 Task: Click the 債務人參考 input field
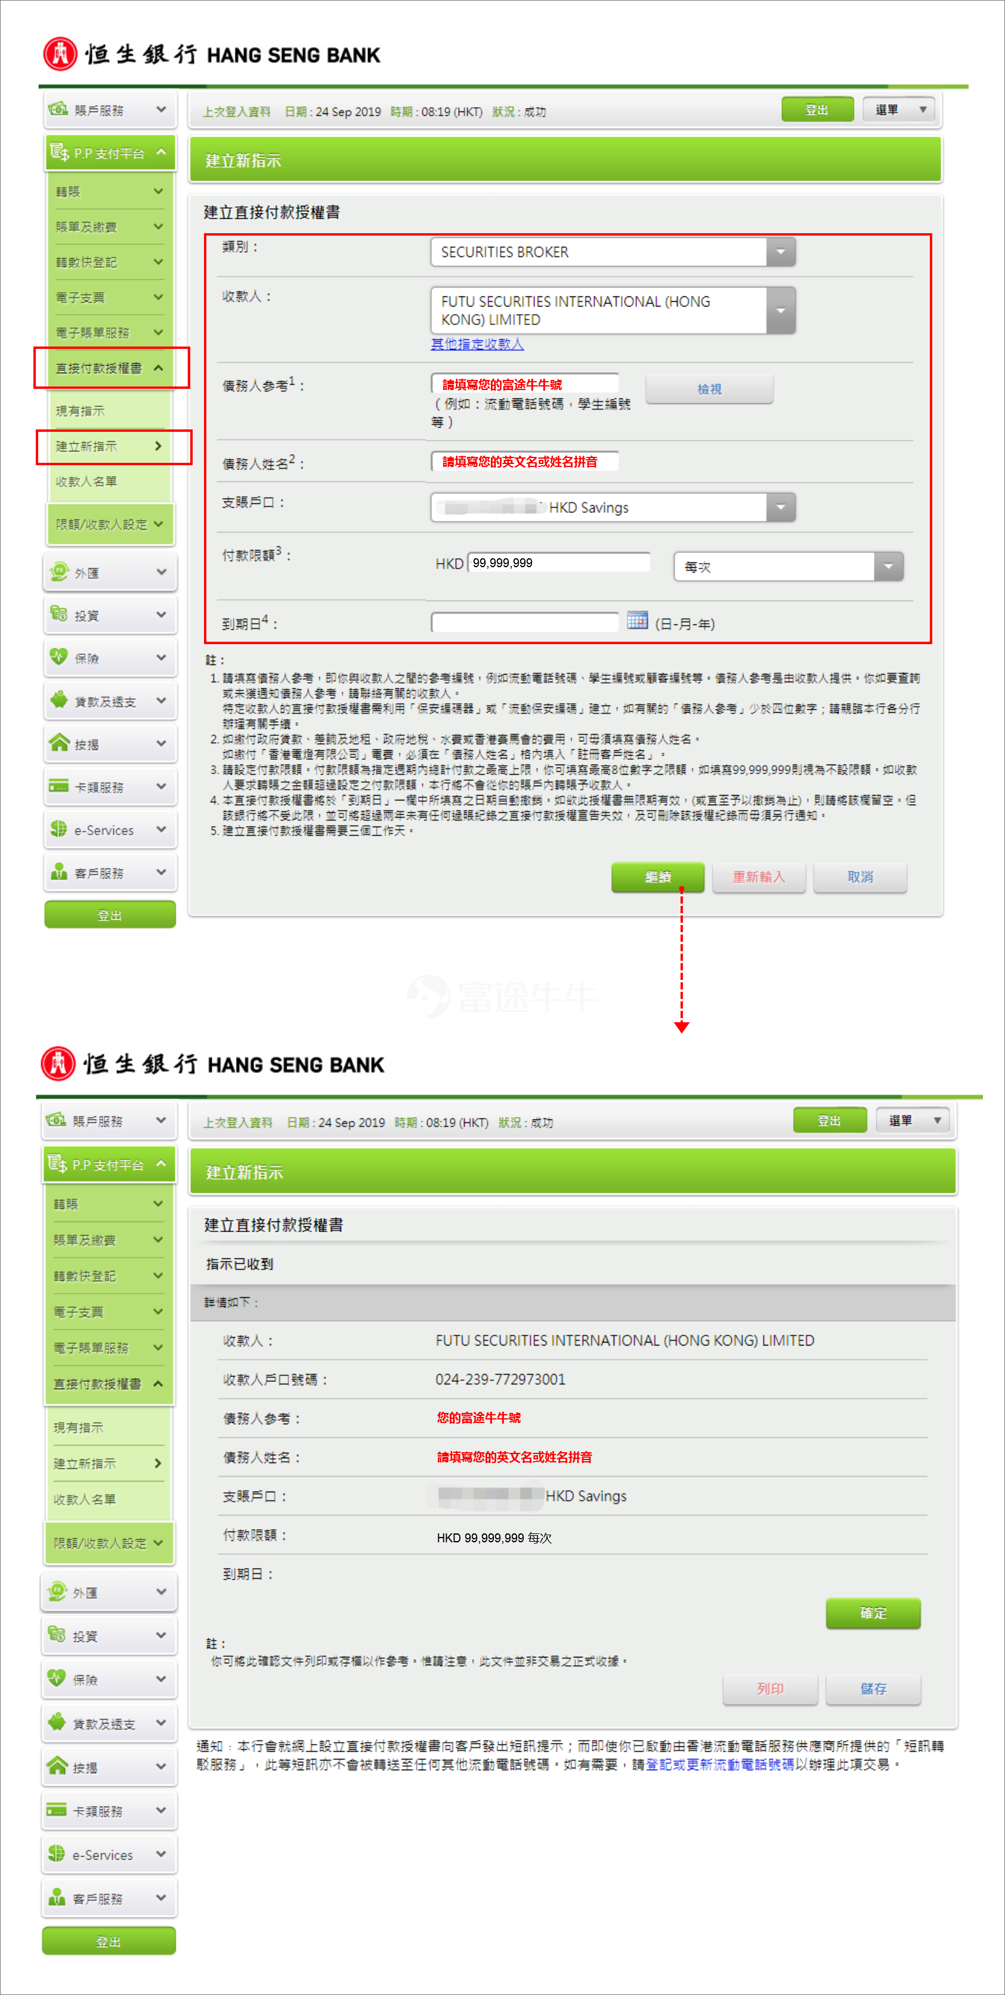point(525,384)
